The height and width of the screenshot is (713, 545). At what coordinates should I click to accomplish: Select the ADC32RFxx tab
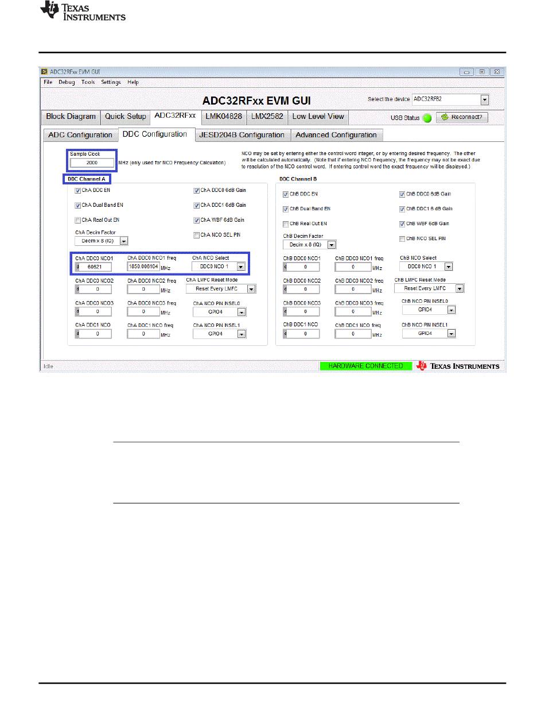tap(176, 116)
